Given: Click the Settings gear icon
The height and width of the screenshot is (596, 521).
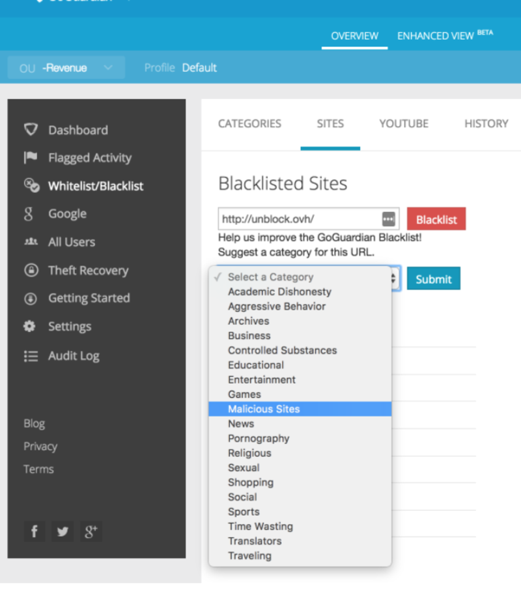Looking at the screenshot, I should [29, 326].
